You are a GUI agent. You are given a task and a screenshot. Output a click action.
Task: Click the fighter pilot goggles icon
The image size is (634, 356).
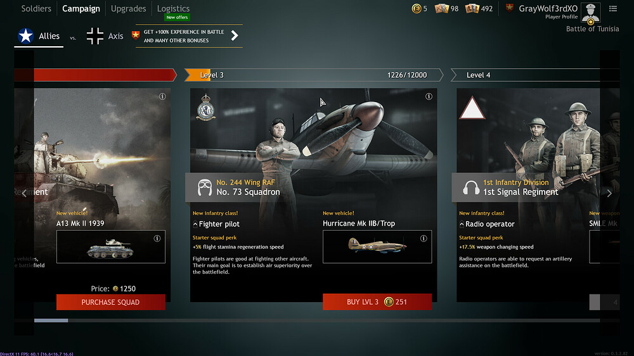(x=205, y=188)
